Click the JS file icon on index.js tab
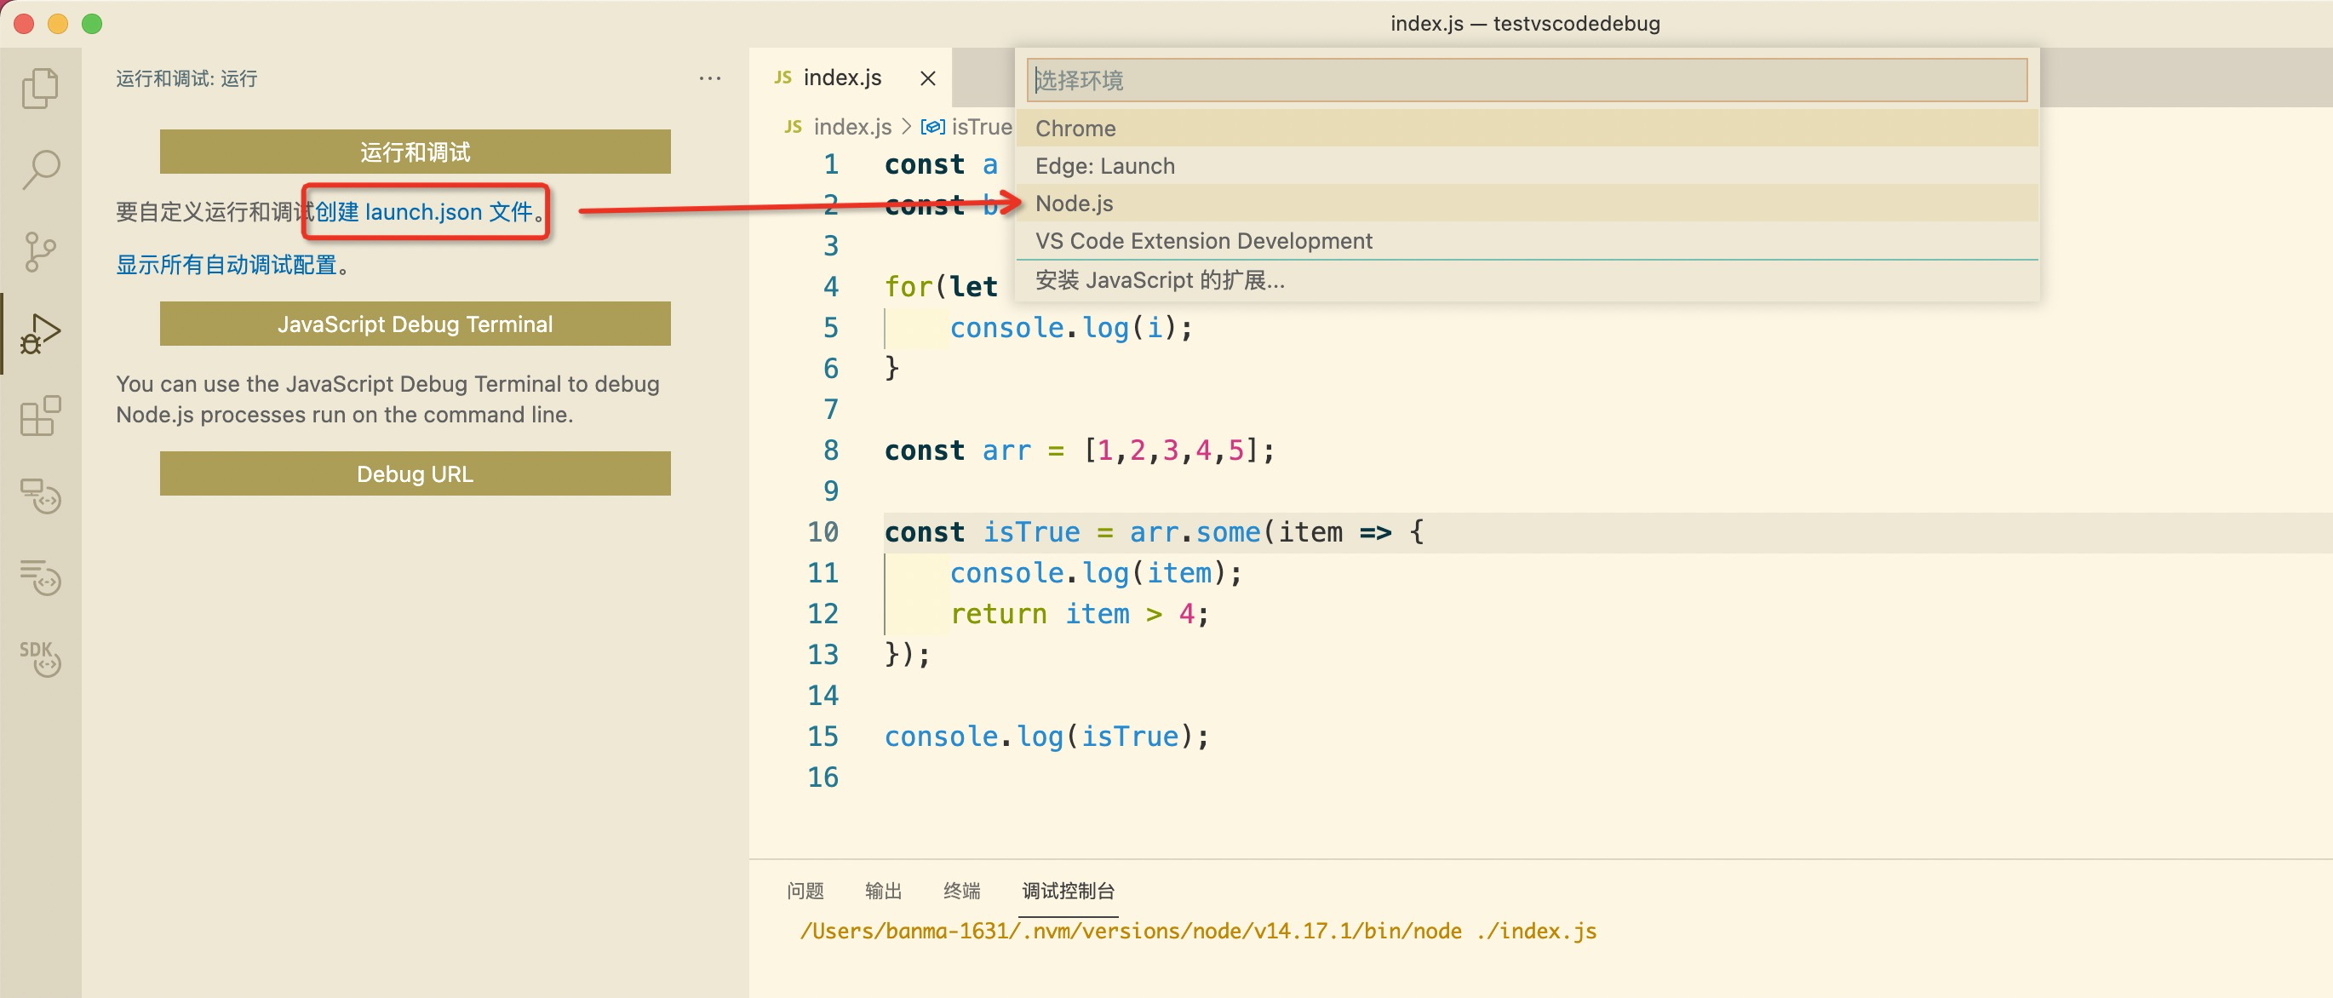The image size is (2333, 998). [x=782, y=77]
